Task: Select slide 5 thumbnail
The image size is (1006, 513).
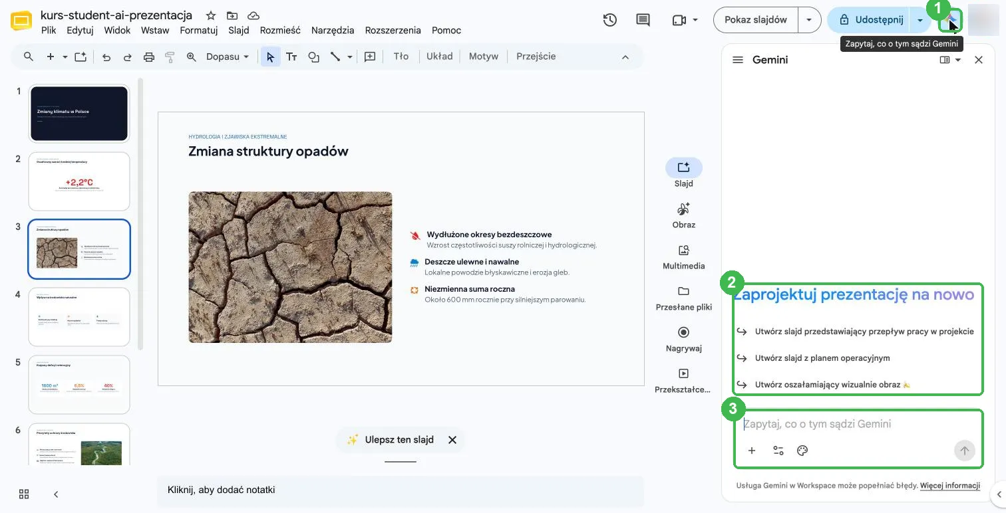Action: point(79,385)
